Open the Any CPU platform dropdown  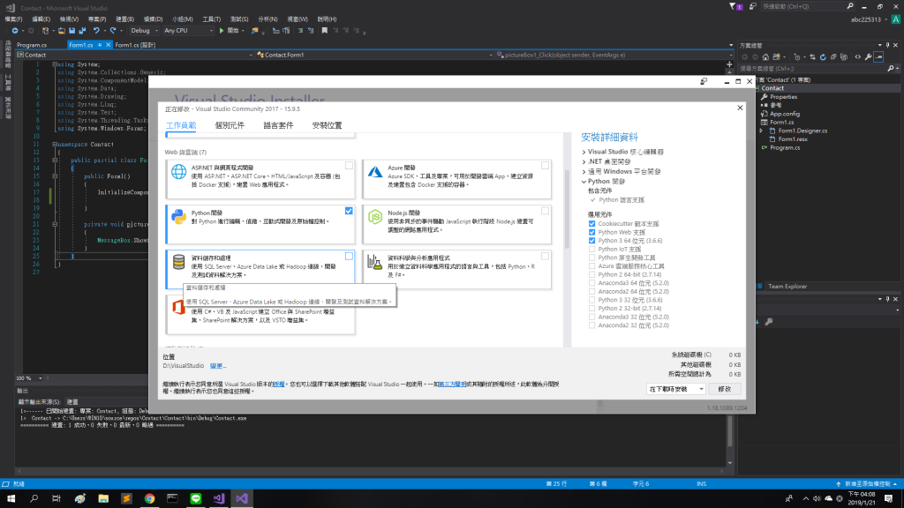click(189, 31)
